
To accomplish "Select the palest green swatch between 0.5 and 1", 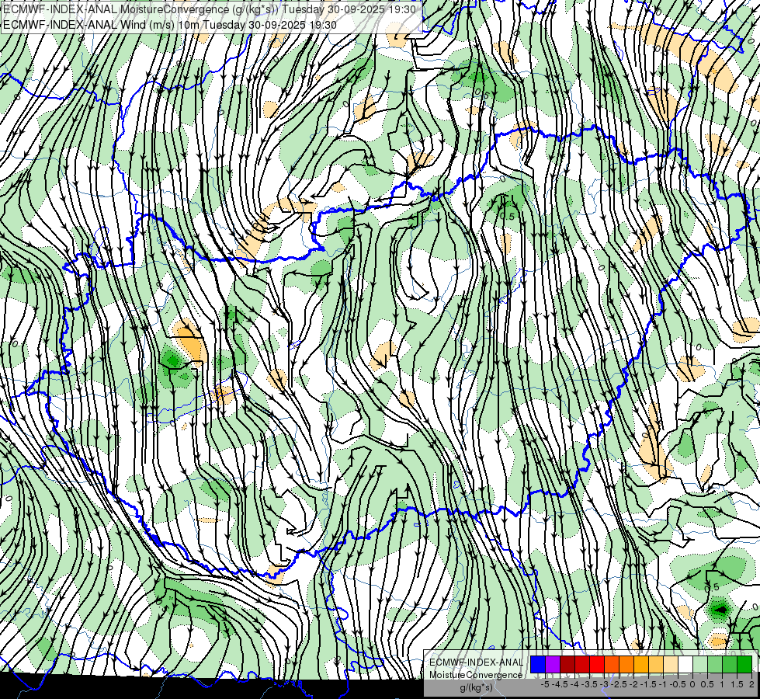I will tap(700, 665).
